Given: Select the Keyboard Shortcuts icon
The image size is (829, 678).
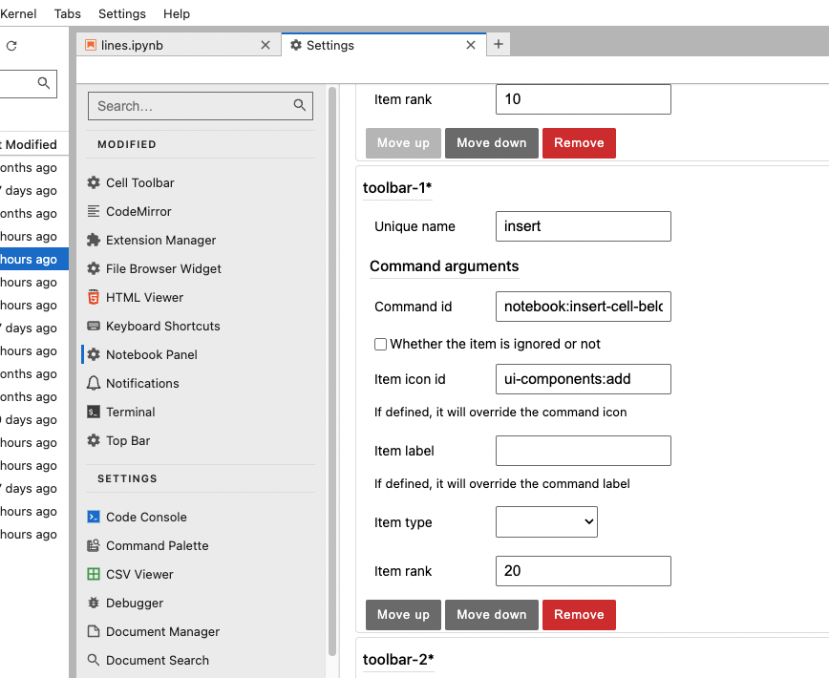Looking at the screenshot, I should [x=93, y=326].
